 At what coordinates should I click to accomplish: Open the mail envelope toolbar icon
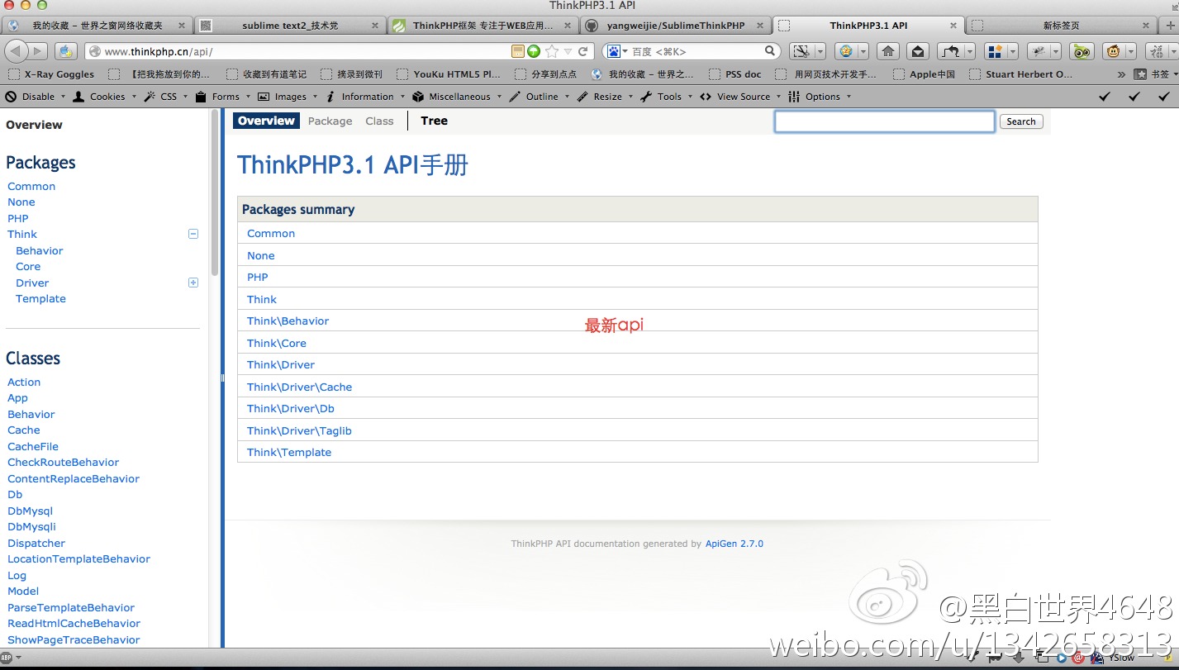coord(918,51)
